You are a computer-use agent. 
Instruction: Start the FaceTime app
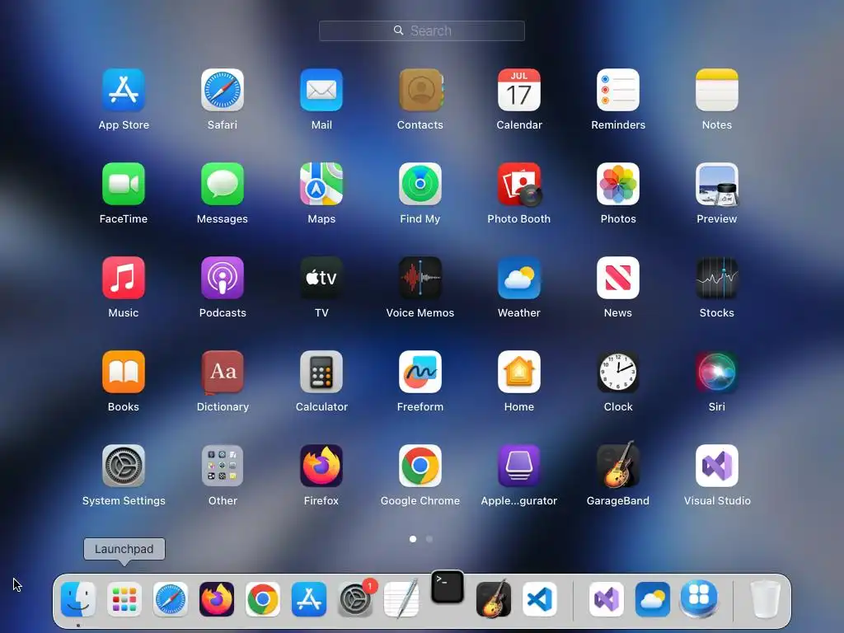point(124,184)
